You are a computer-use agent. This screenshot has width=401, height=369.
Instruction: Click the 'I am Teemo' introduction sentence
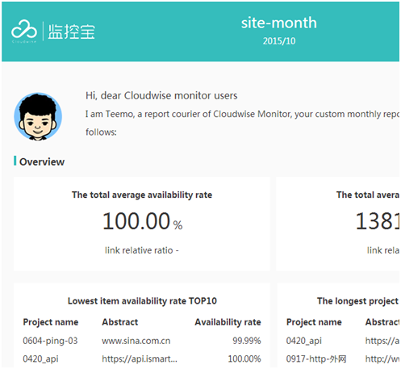242,114
